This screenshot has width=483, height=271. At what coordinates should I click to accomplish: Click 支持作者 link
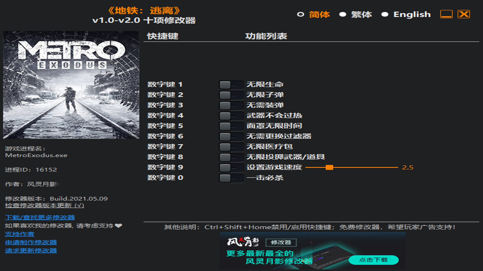point(20,234)
